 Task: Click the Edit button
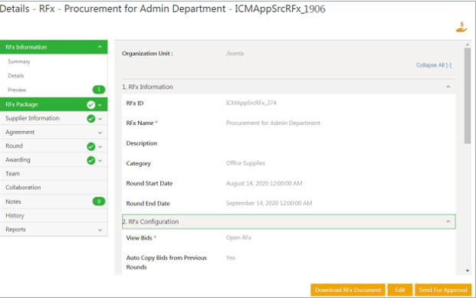pos(400,290)
